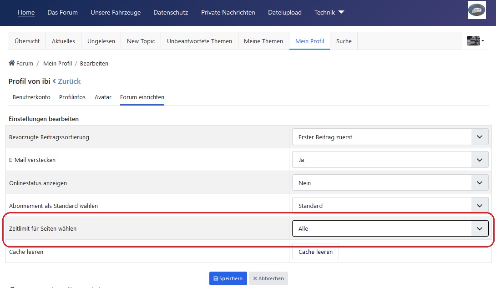
Task: Click the Mein Profil breadcrumb link
Action: (x=57, y=64)
